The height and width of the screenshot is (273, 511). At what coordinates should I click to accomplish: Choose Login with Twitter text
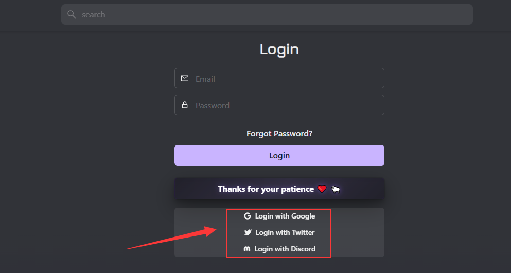click(x=285, y=232)
